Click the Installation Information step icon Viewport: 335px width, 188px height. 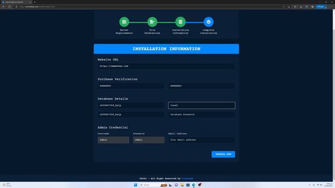[180, 22]
